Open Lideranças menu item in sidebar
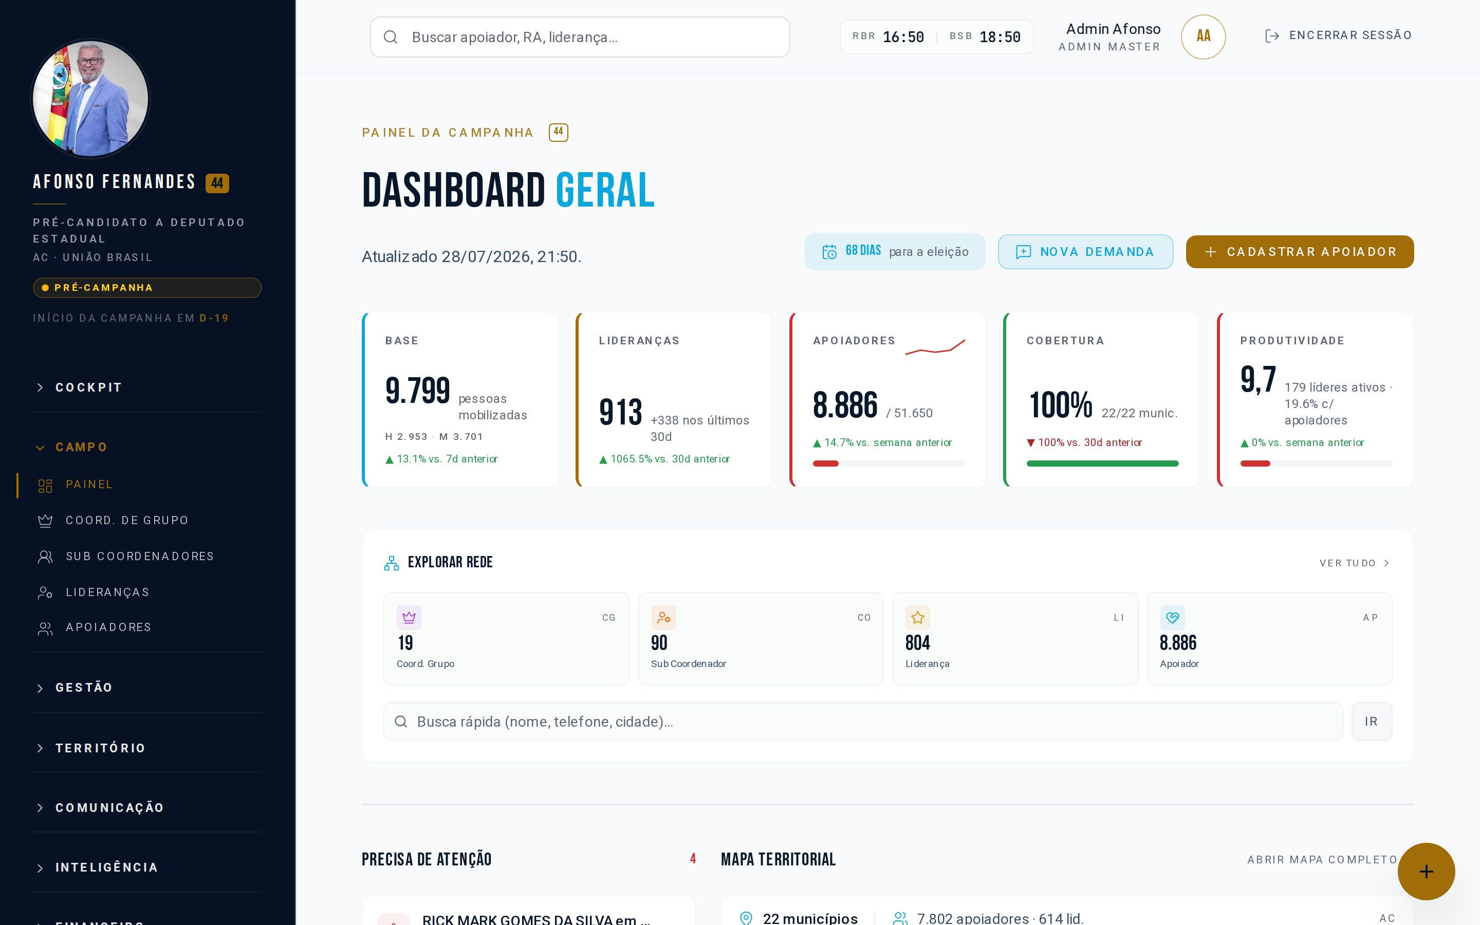Image resolution: width=1480 pixels, height=925 pixels. point(147,592)
